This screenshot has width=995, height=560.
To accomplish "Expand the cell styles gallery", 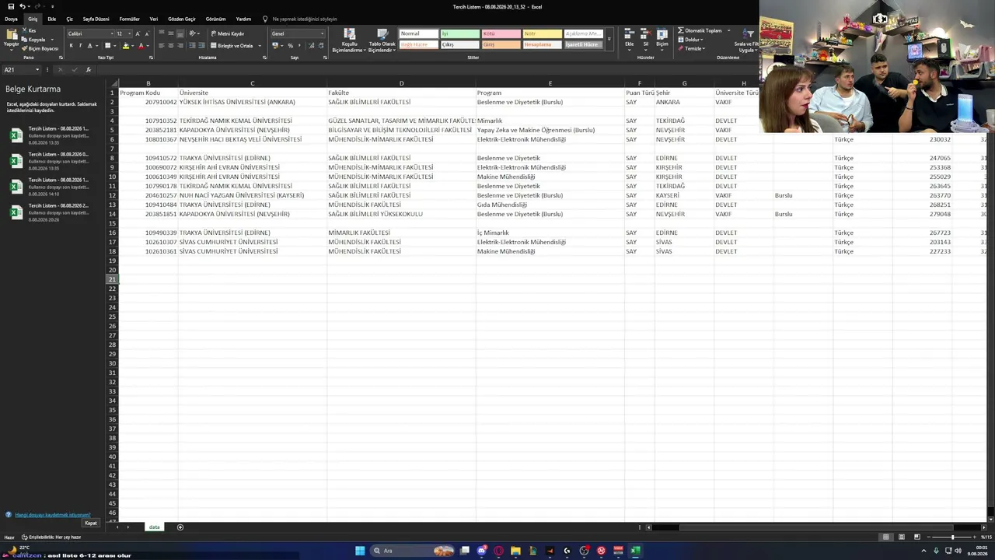I will pos(609,39).
